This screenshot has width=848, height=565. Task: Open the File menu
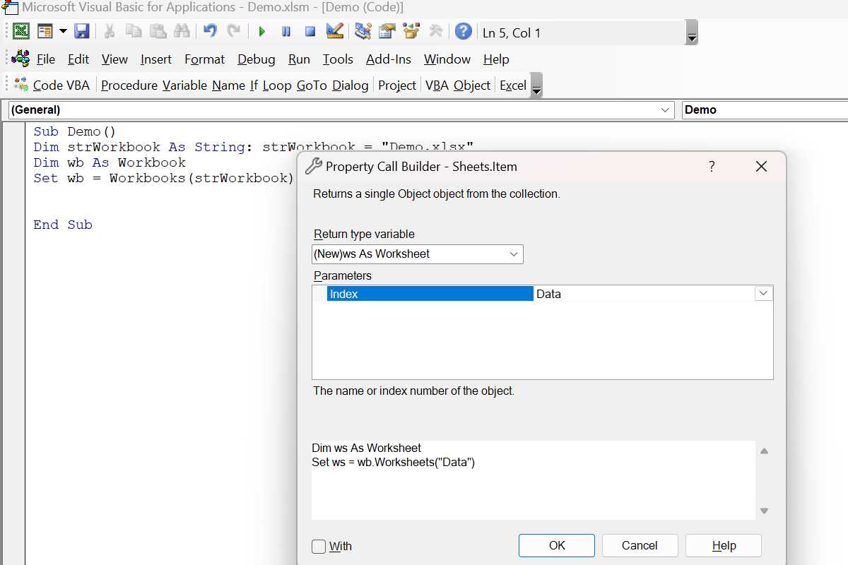[x=46, y=59]
